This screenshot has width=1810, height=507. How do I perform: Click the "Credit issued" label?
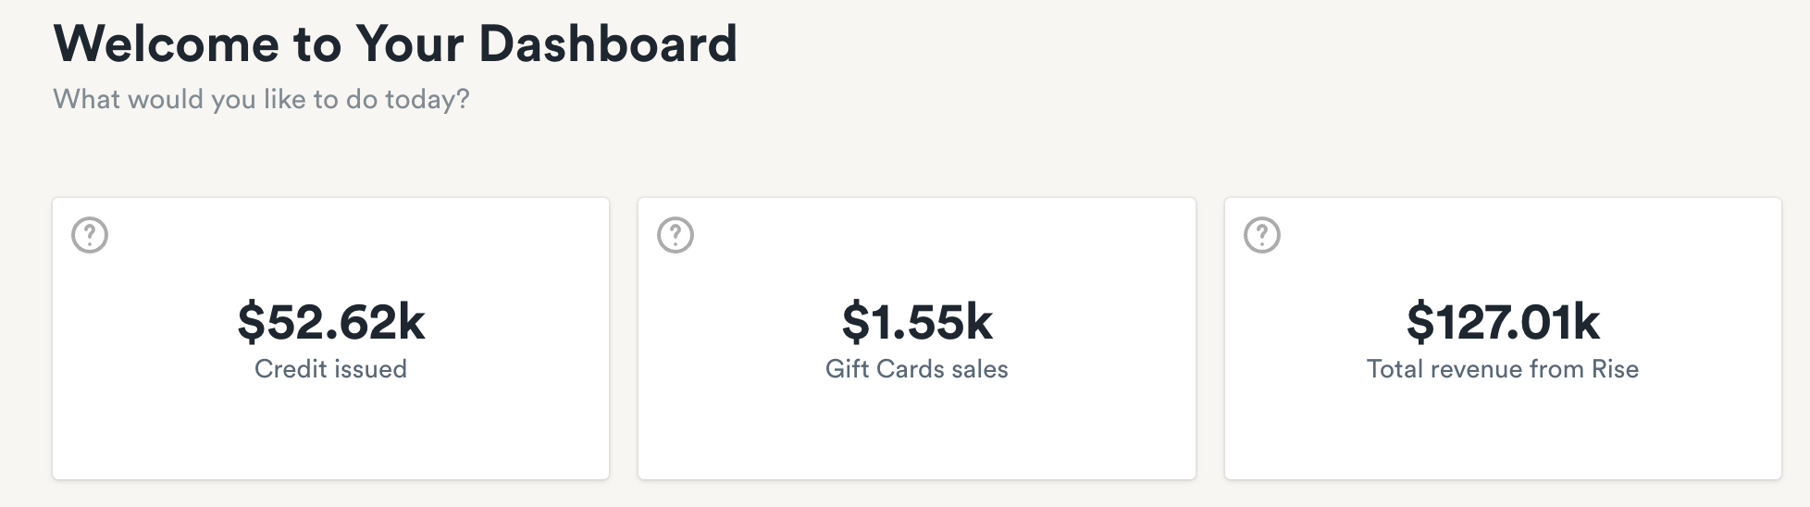(330, 369)
